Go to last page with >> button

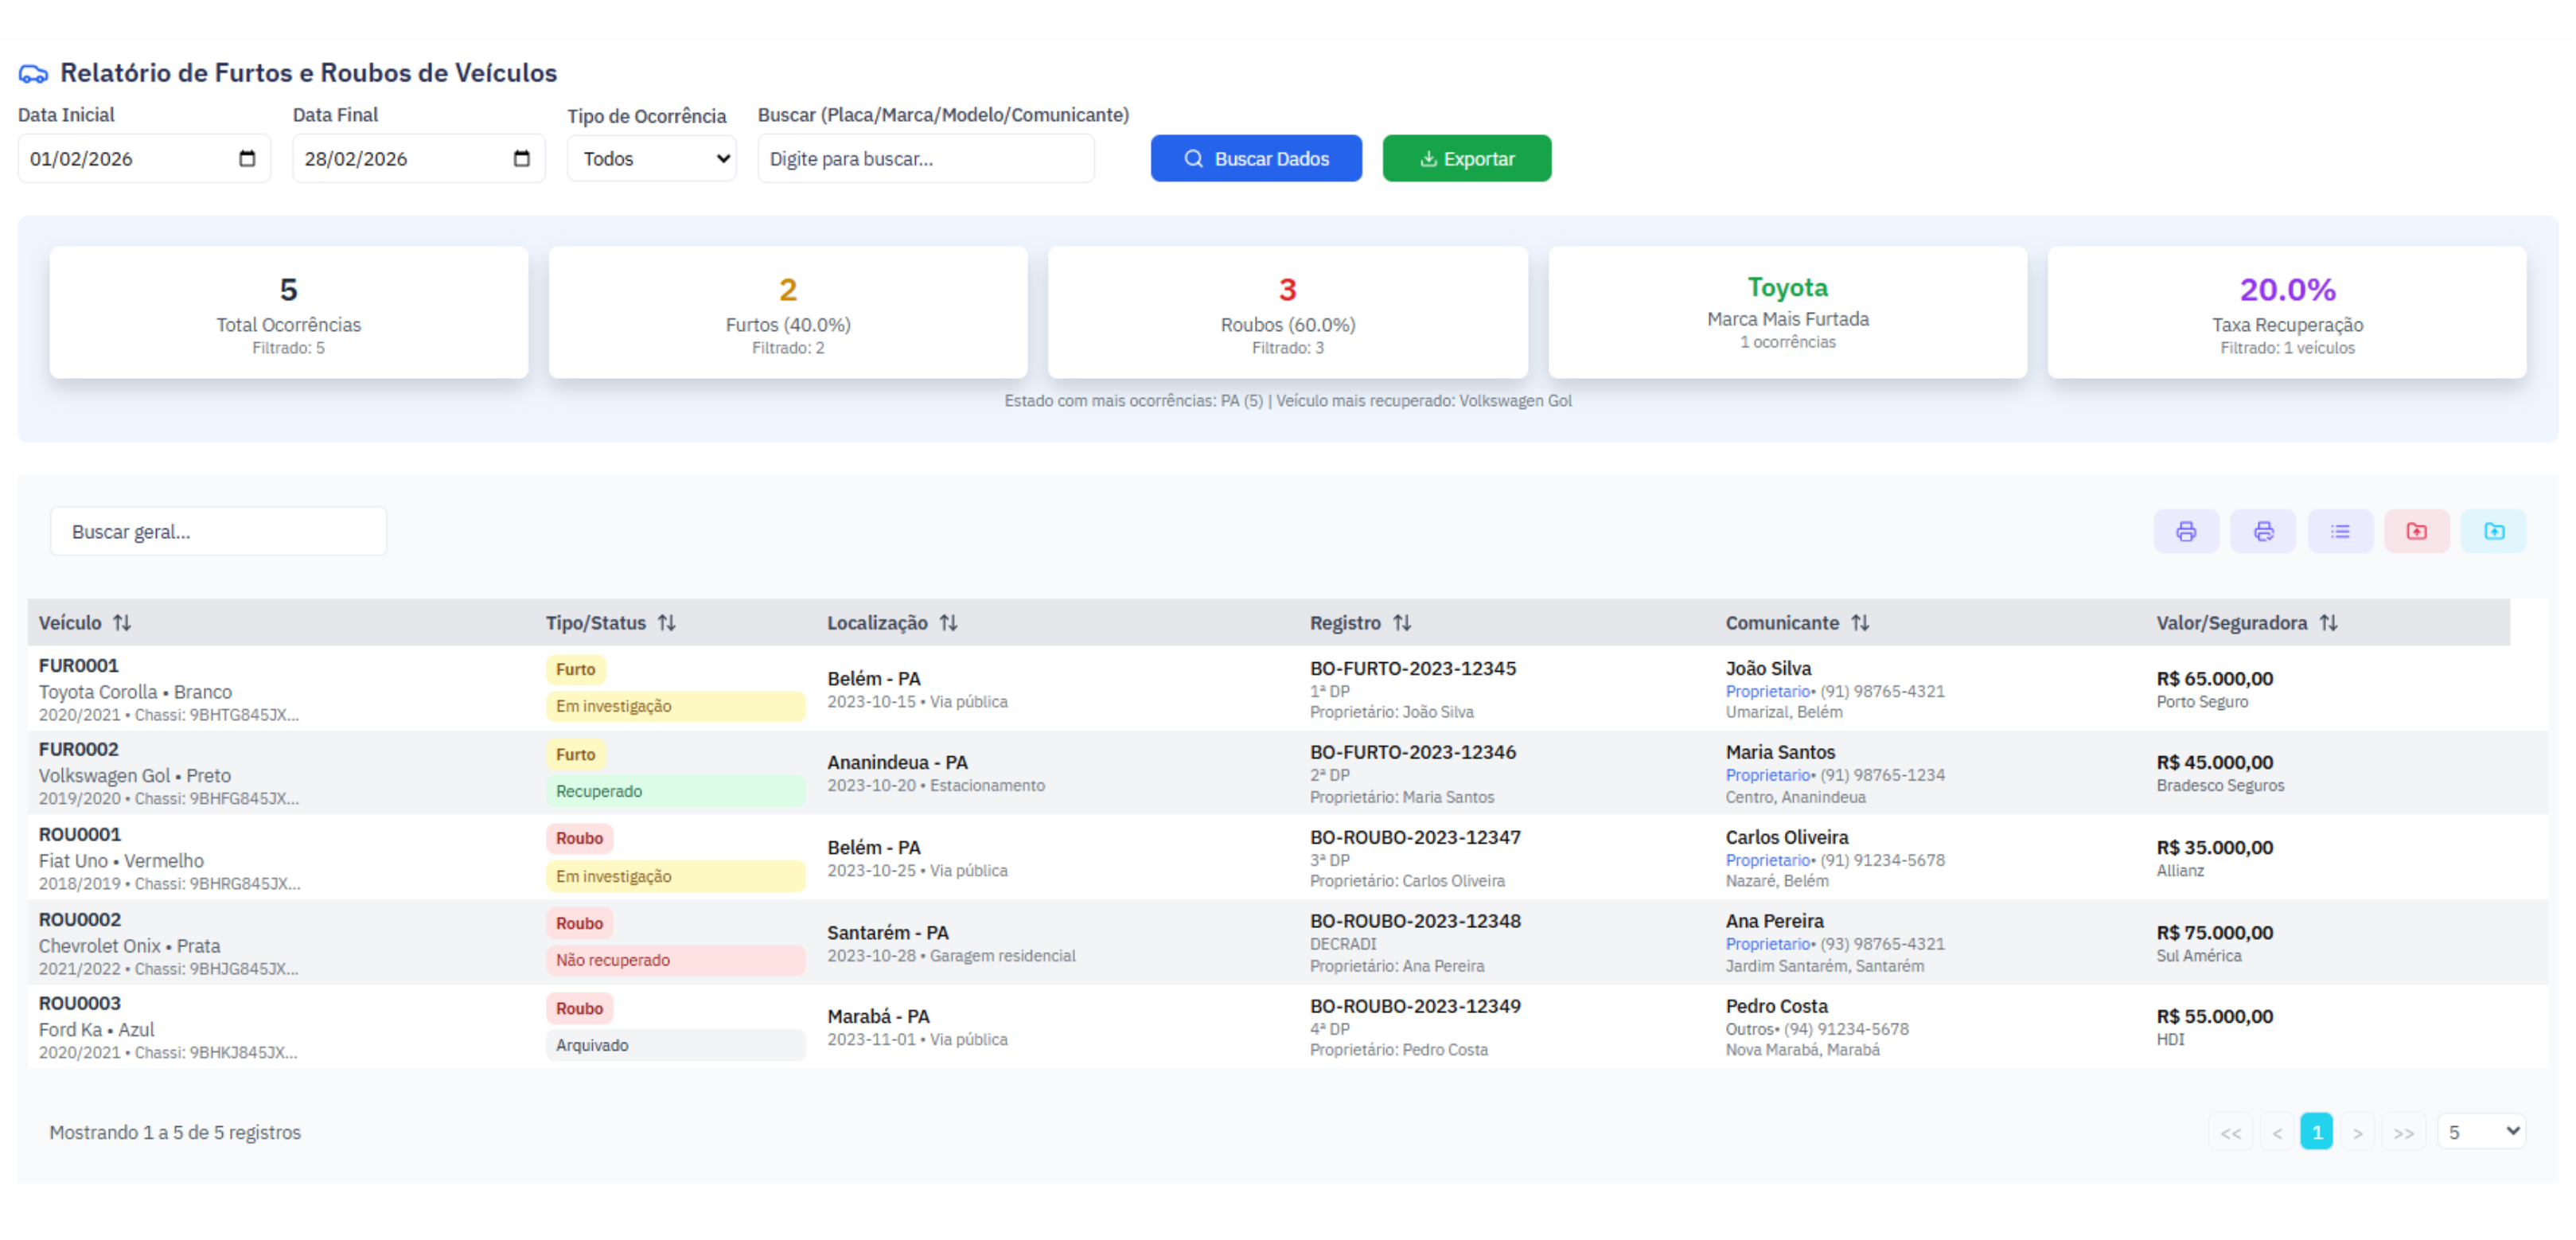tap(2404, 1132)
